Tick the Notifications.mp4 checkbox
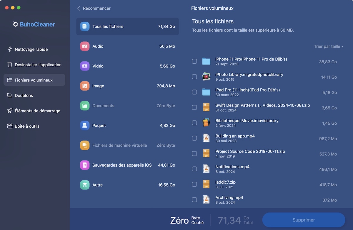Image resolution: width=353 pixels, height=230 pixels. [194, 169]
